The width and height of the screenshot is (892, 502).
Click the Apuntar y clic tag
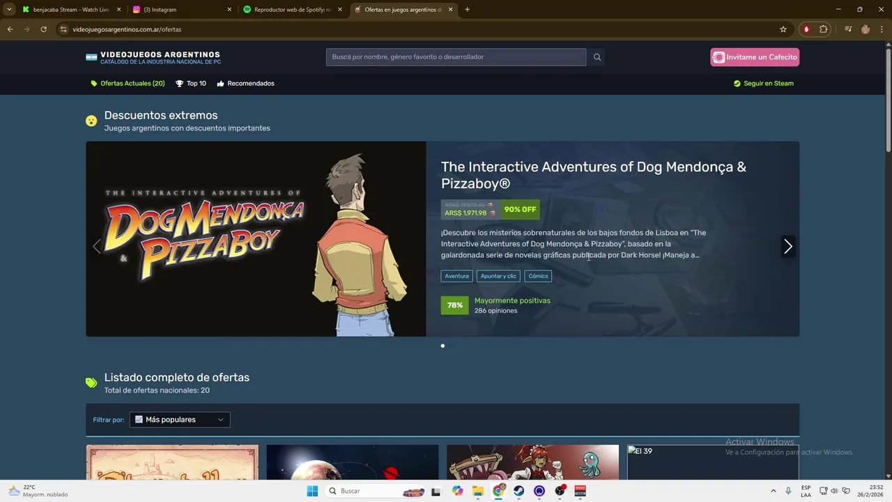tap(498, 276)
